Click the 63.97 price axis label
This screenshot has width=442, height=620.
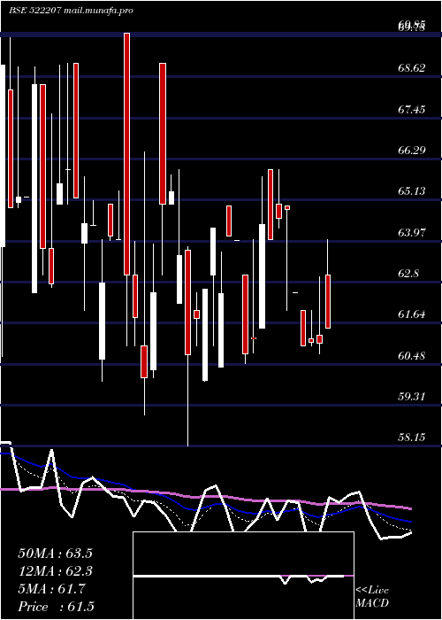point(412,232)
